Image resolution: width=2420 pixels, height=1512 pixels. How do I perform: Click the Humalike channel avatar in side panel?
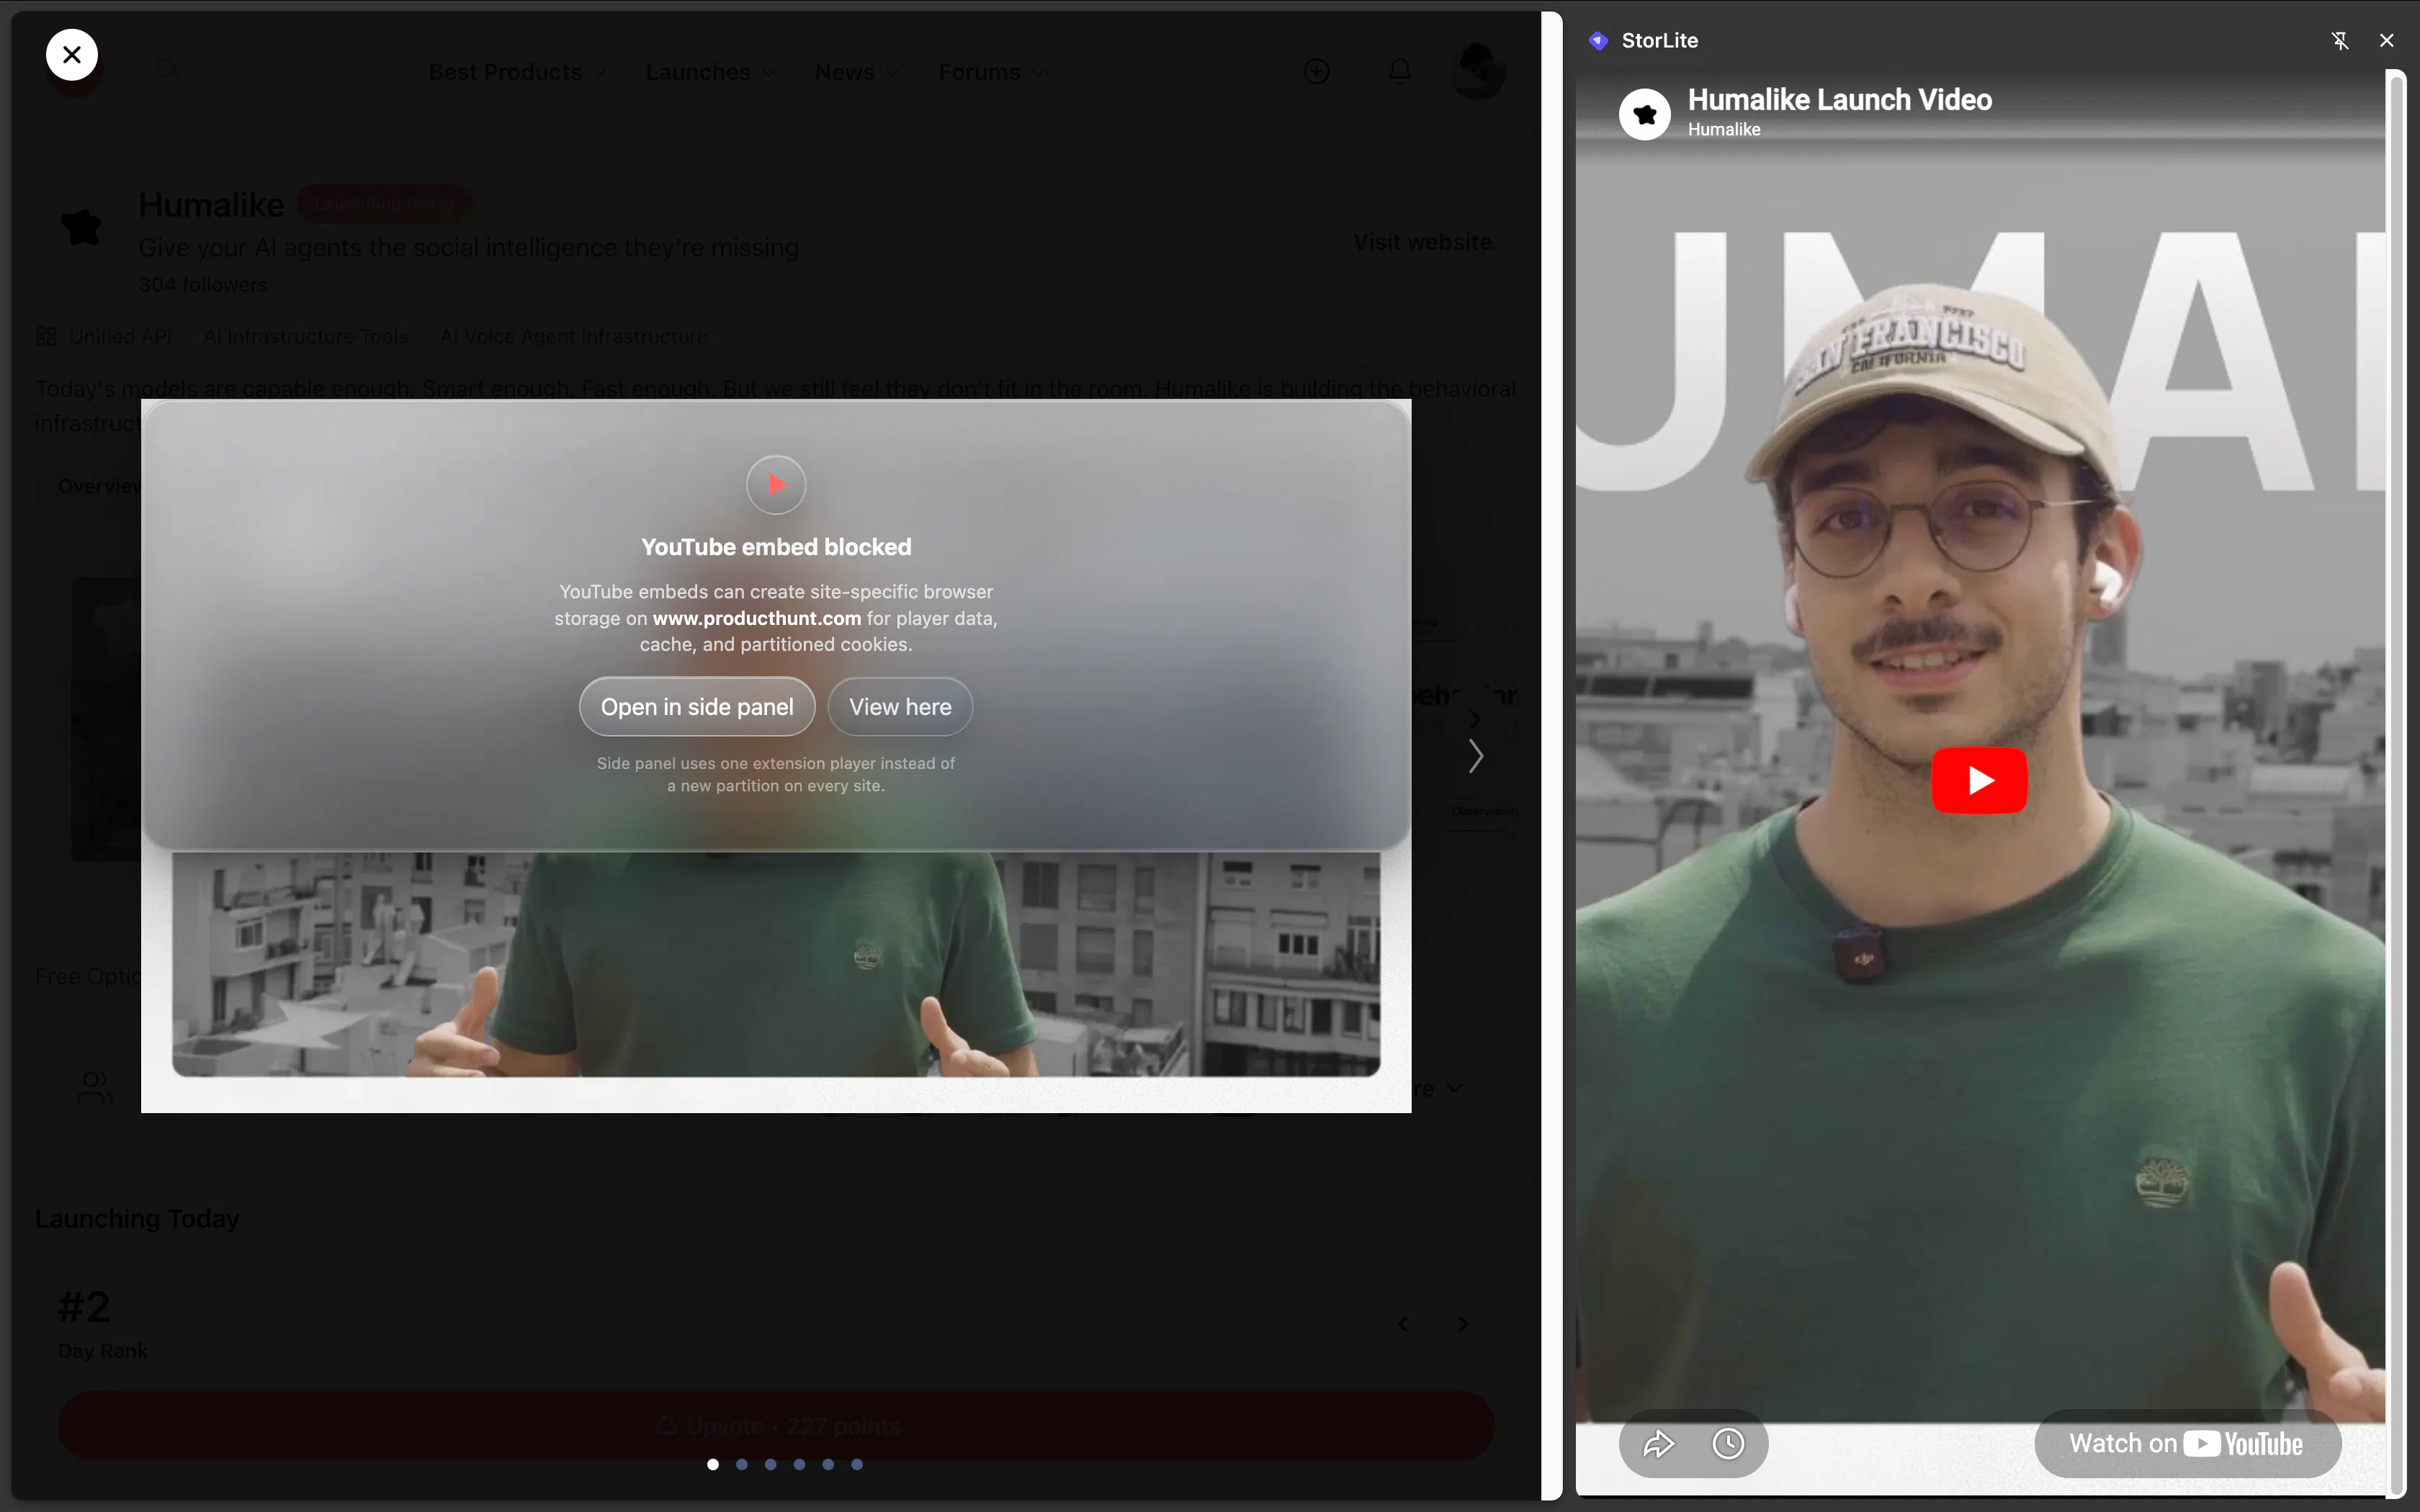point(1645,114)
